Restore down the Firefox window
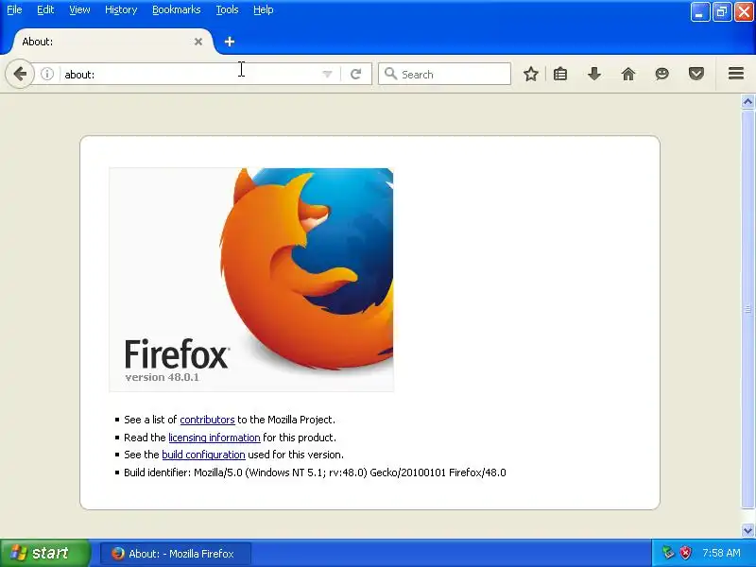This screenshot has width=756, height=567. [x=722, y=12]
